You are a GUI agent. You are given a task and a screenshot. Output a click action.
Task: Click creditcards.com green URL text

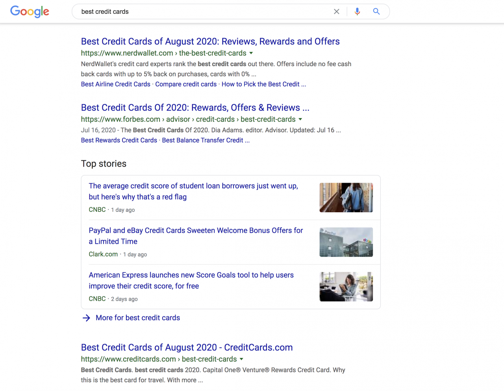159,359
